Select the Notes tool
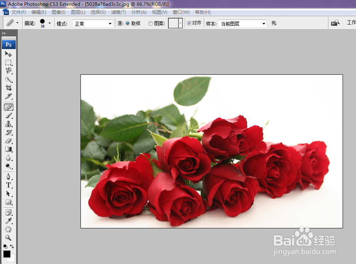 point(8,213)
